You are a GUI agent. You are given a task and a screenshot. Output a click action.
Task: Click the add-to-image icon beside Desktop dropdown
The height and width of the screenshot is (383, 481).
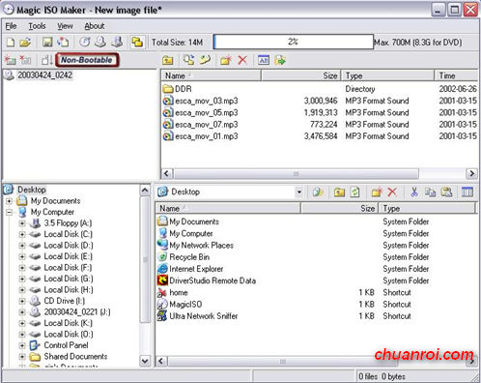pos(318,192)
